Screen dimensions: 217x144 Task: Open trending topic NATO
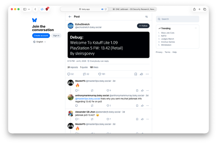pyautogui.click(x=164, y=36)
